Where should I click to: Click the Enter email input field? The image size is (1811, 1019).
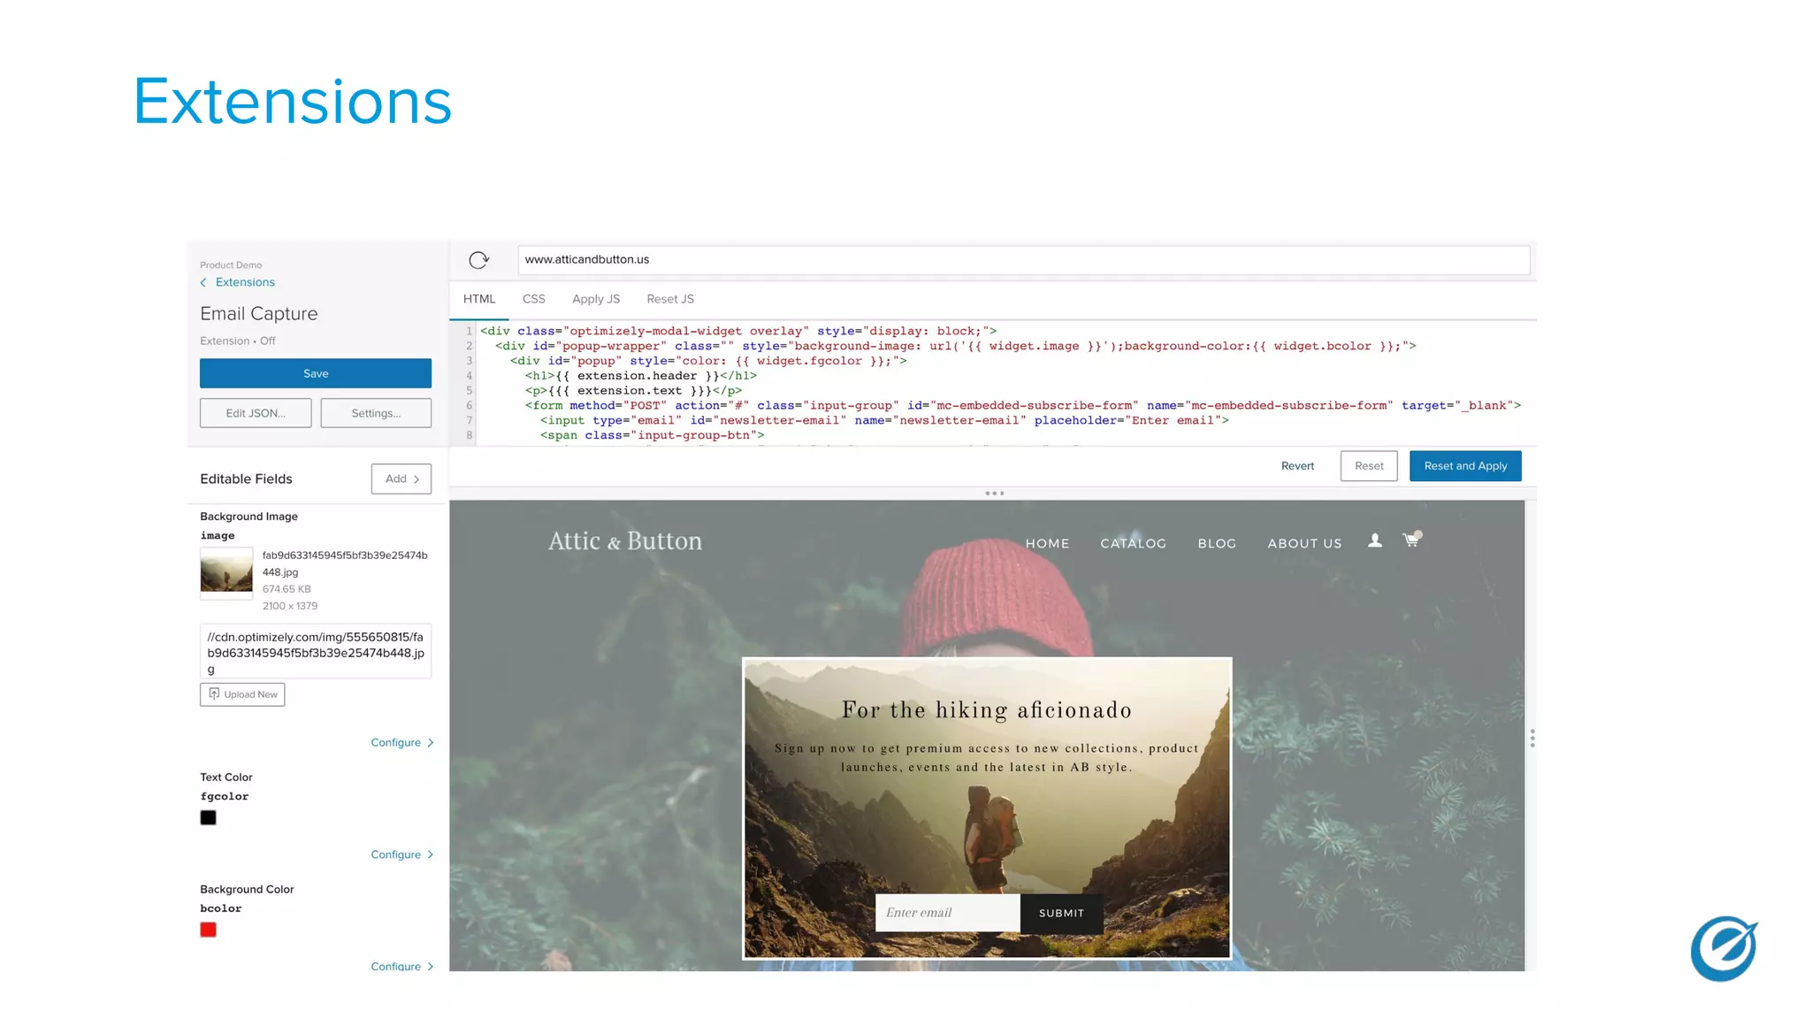pyautogui.click(x=946, y=913)
